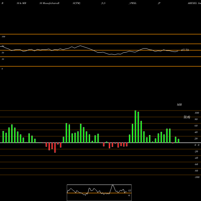Click the RSI axis label 0
The height and width of the screenshot is (201, 201).
(2, 69)
